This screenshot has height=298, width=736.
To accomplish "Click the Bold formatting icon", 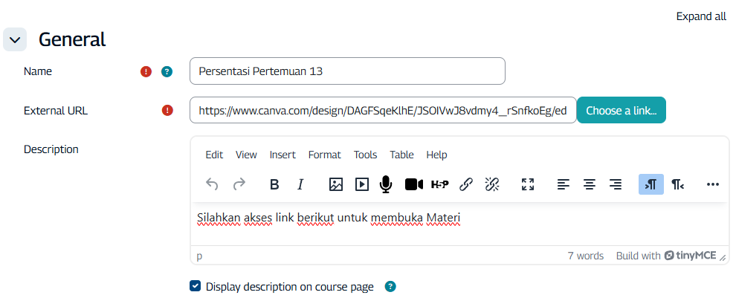I will (x=274, y=184).
